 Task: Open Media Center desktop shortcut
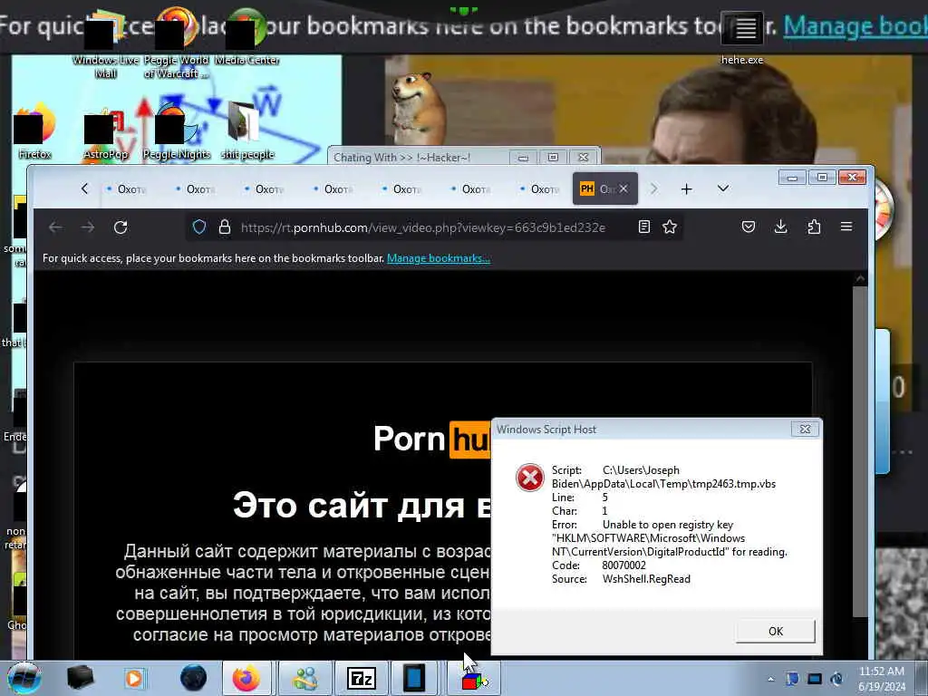pyautogui.click(x=246, y=36)
